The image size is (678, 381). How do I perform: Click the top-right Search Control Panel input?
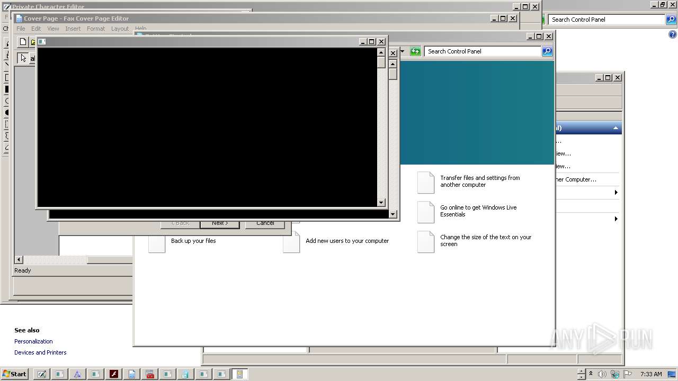tap(606, 20)
